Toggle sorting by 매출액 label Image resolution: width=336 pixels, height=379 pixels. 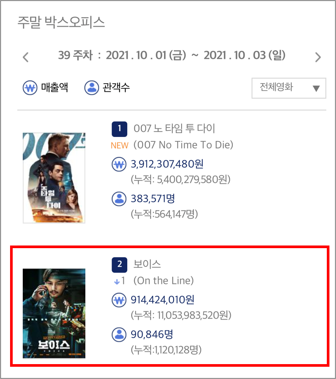coord(54,87)
